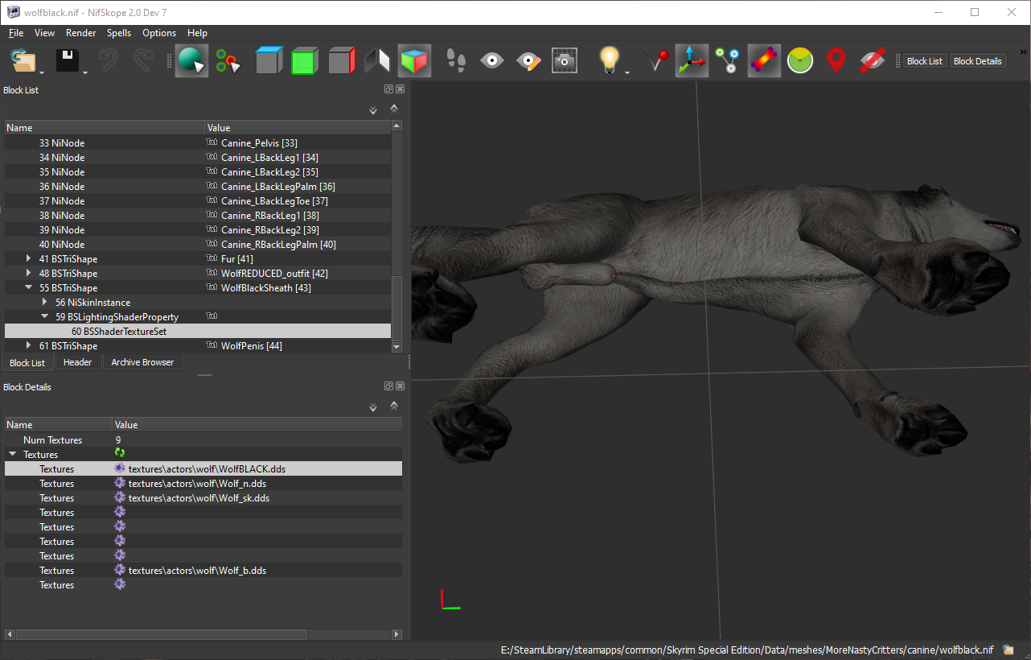Click the Wolf_sk.dds texture path
1031x660 pixels.
click(x=199, y=498)
